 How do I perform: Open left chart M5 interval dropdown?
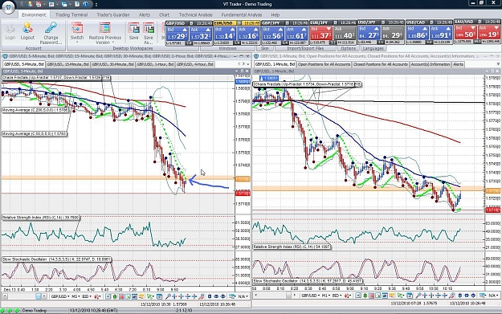tap(76, 296)
